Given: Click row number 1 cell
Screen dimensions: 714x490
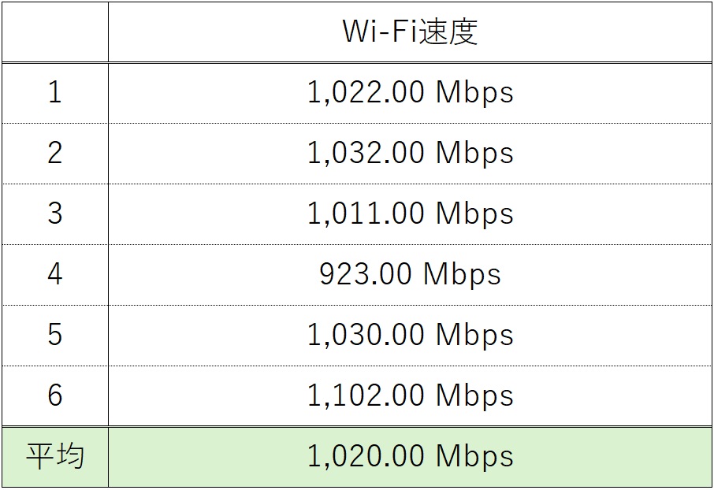Looking at the screenshot, I should tap(54, 93).
